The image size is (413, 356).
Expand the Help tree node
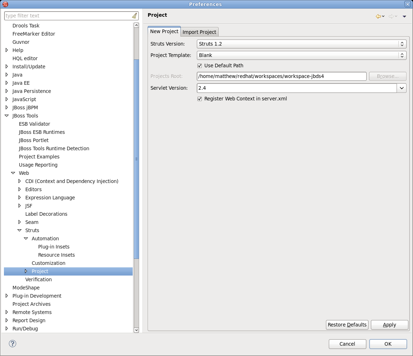point(7,50)
